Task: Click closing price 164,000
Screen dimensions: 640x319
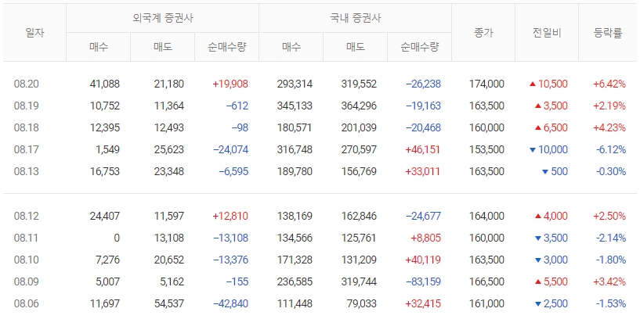Action: point(487,216)
